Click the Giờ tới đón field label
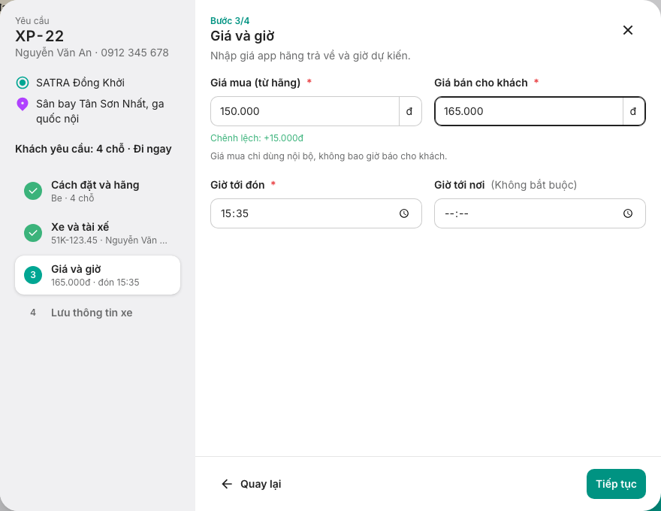Image resolution: width=661 pixels, height=511 pixels. (237, 185)
